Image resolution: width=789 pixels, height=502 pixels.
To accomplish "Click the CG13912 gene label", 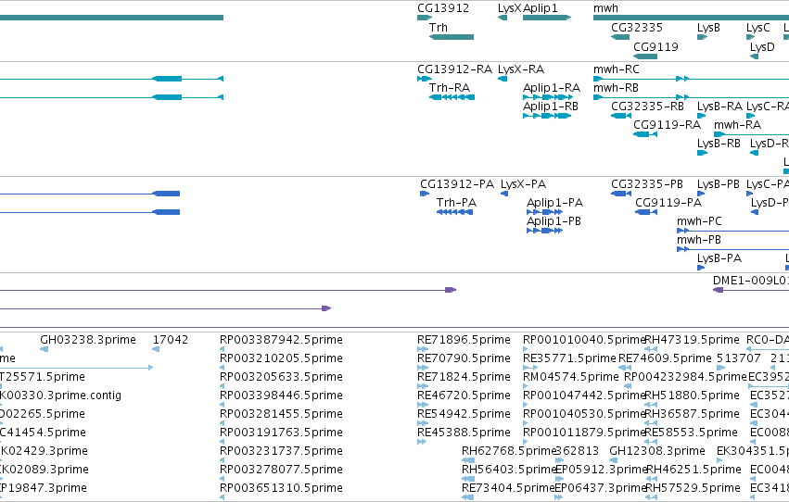I will click(443, 8).
